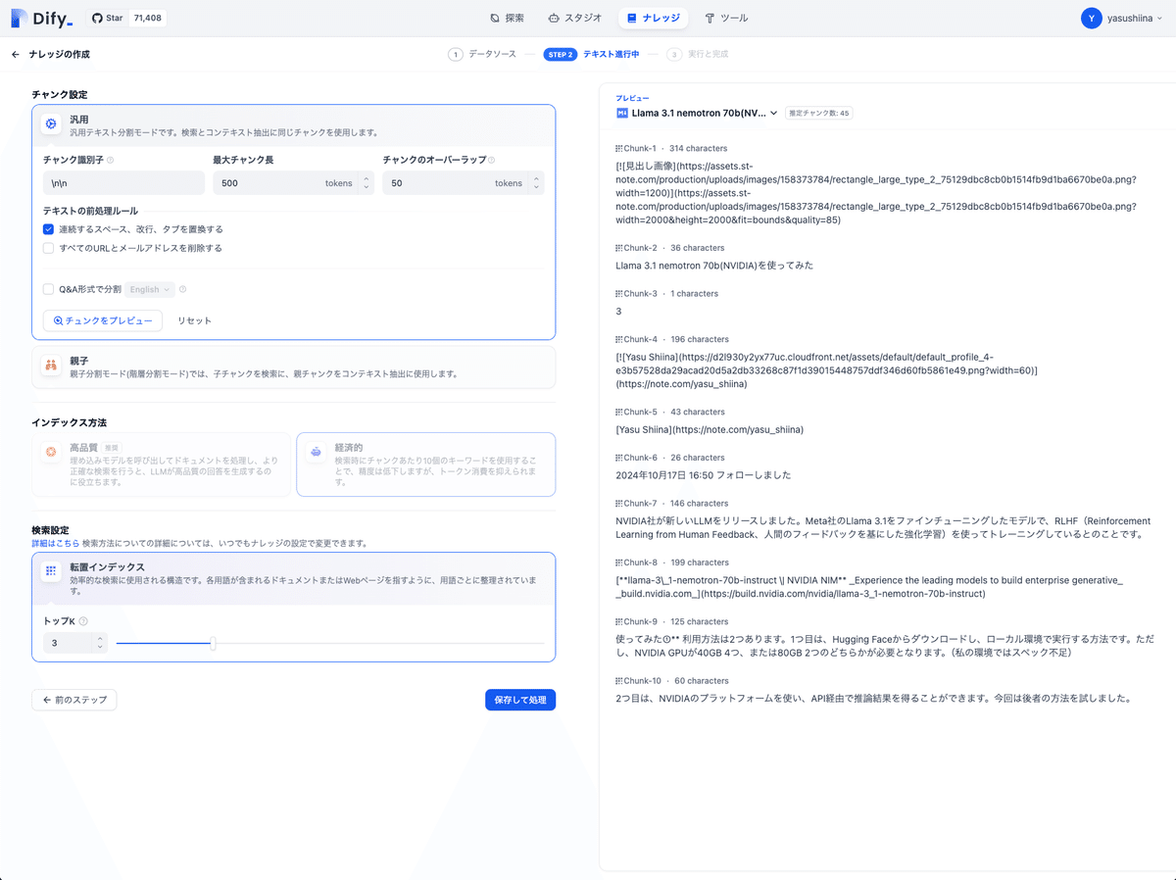Screen dimensions: 1176x880
Task: Click the 転置インデックス icon
Action: 51,571
